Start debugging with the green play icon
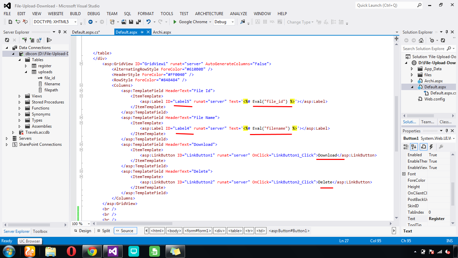This screenshot has height=258, width=458. 175,22
